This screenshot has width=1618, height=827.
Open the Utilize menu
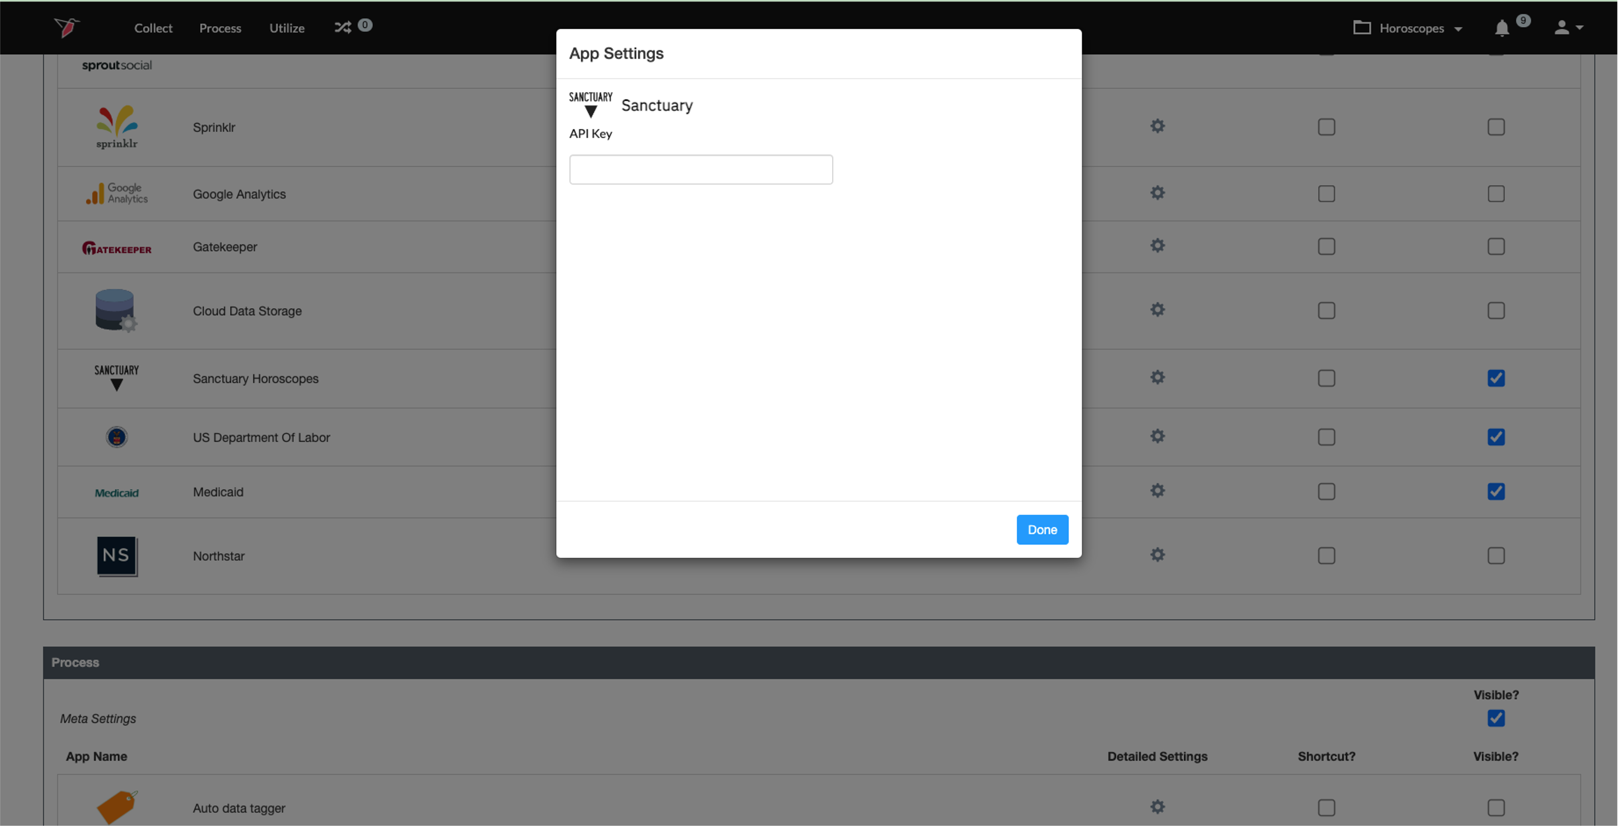pos(287,28)
